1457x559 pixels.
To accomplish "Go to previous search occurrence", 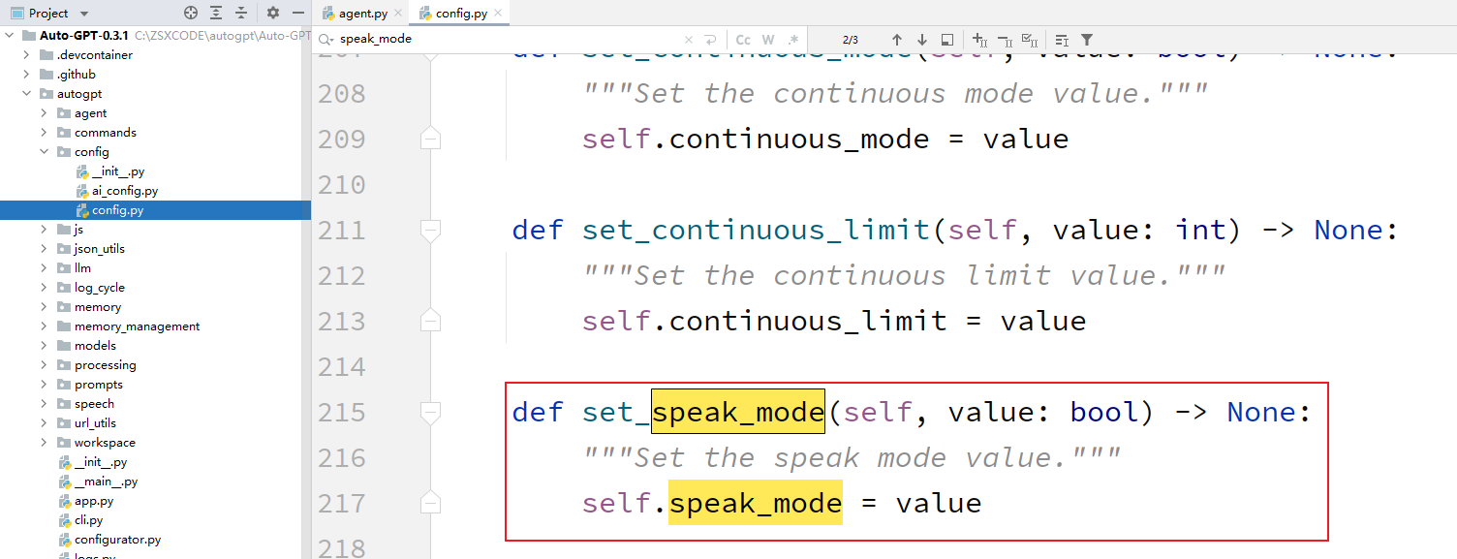I will 897,40.
